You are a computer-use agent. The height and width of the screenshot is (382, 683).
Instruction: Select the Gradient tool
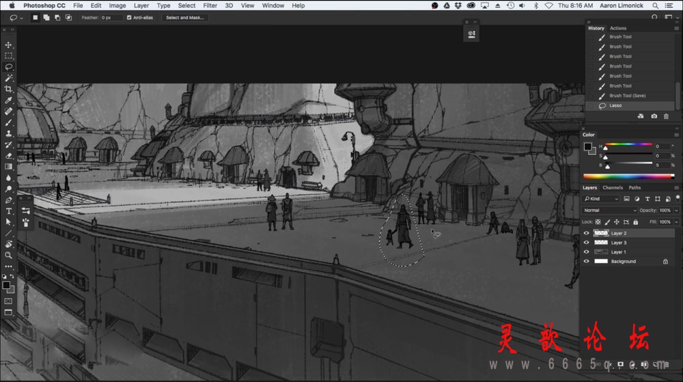(x=8, y=166)
